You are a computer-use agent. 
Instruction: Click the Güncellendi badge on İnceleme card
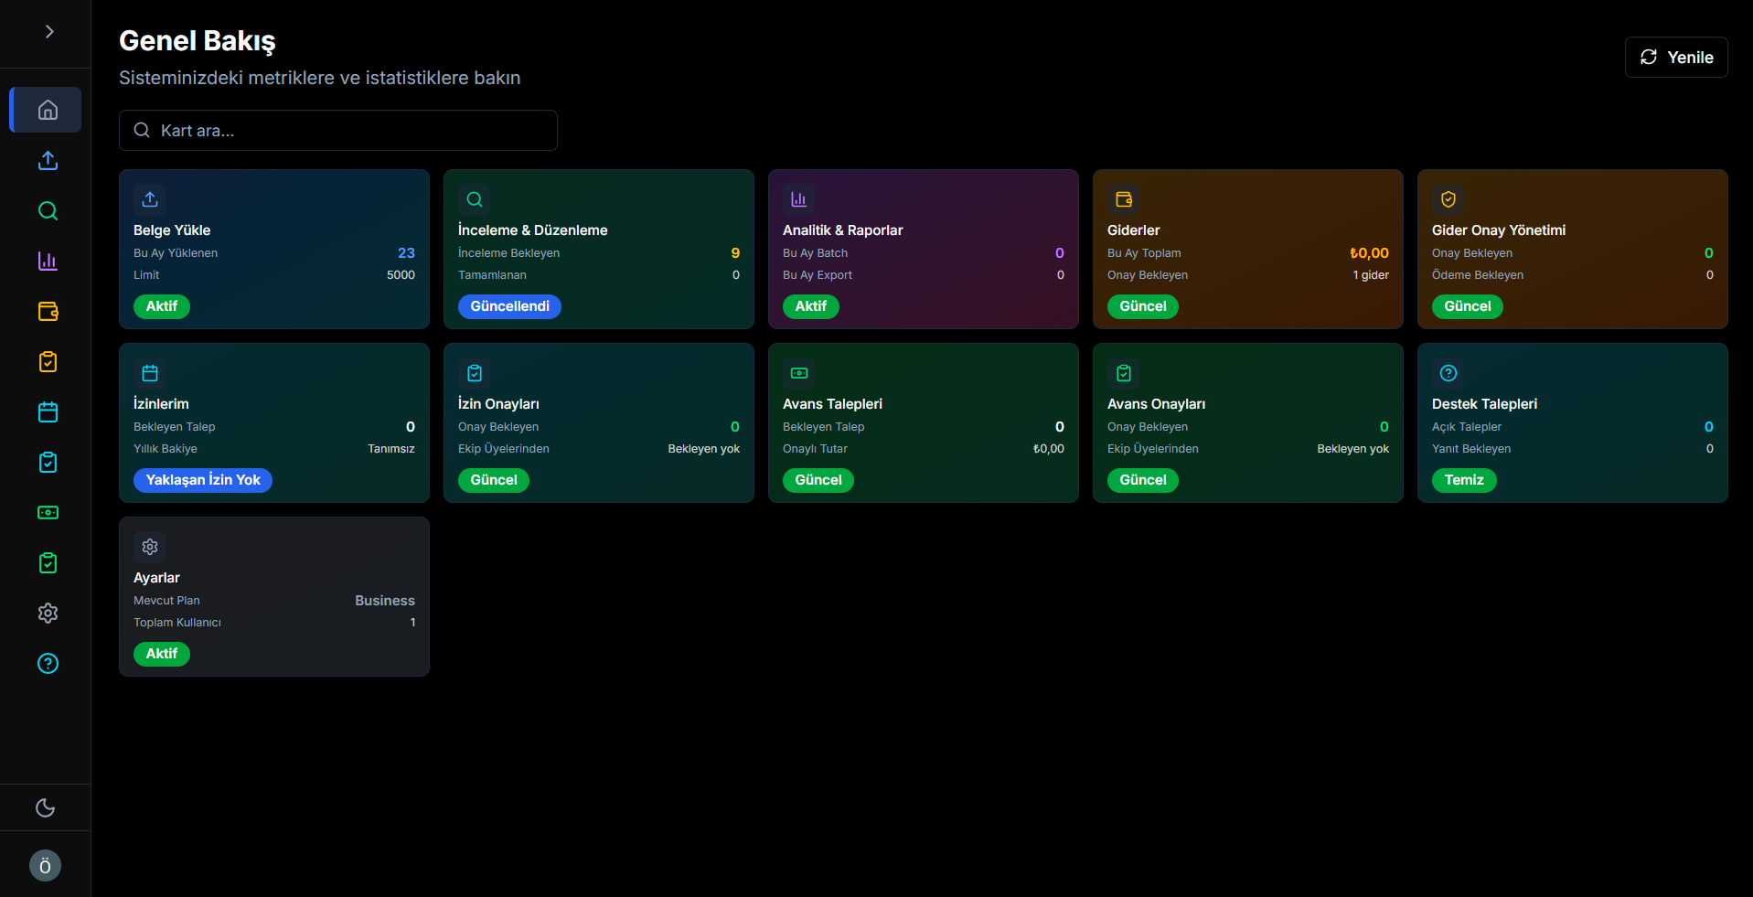pyautogui.click(x=509, y=306)
